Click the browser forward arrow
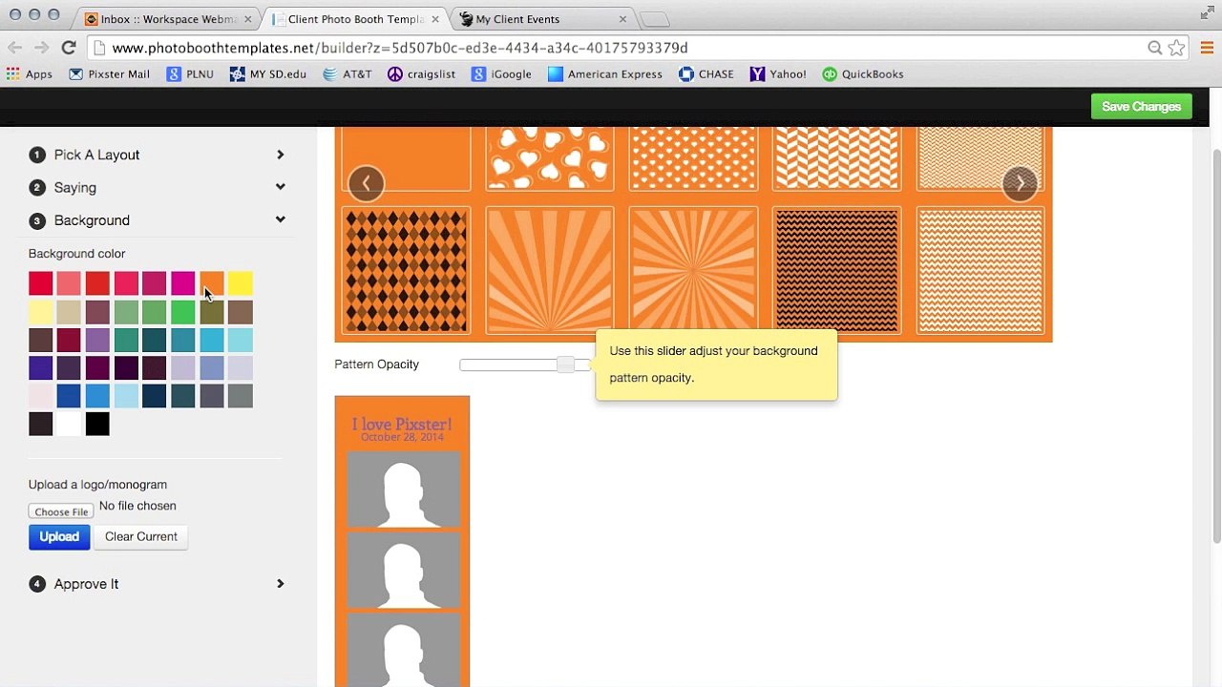 point(42,48)
